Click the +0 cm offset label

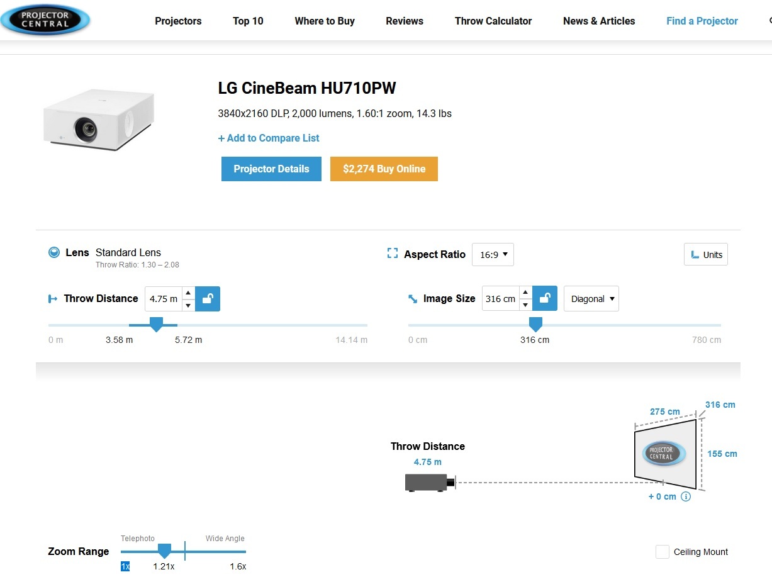click(662, 496)
